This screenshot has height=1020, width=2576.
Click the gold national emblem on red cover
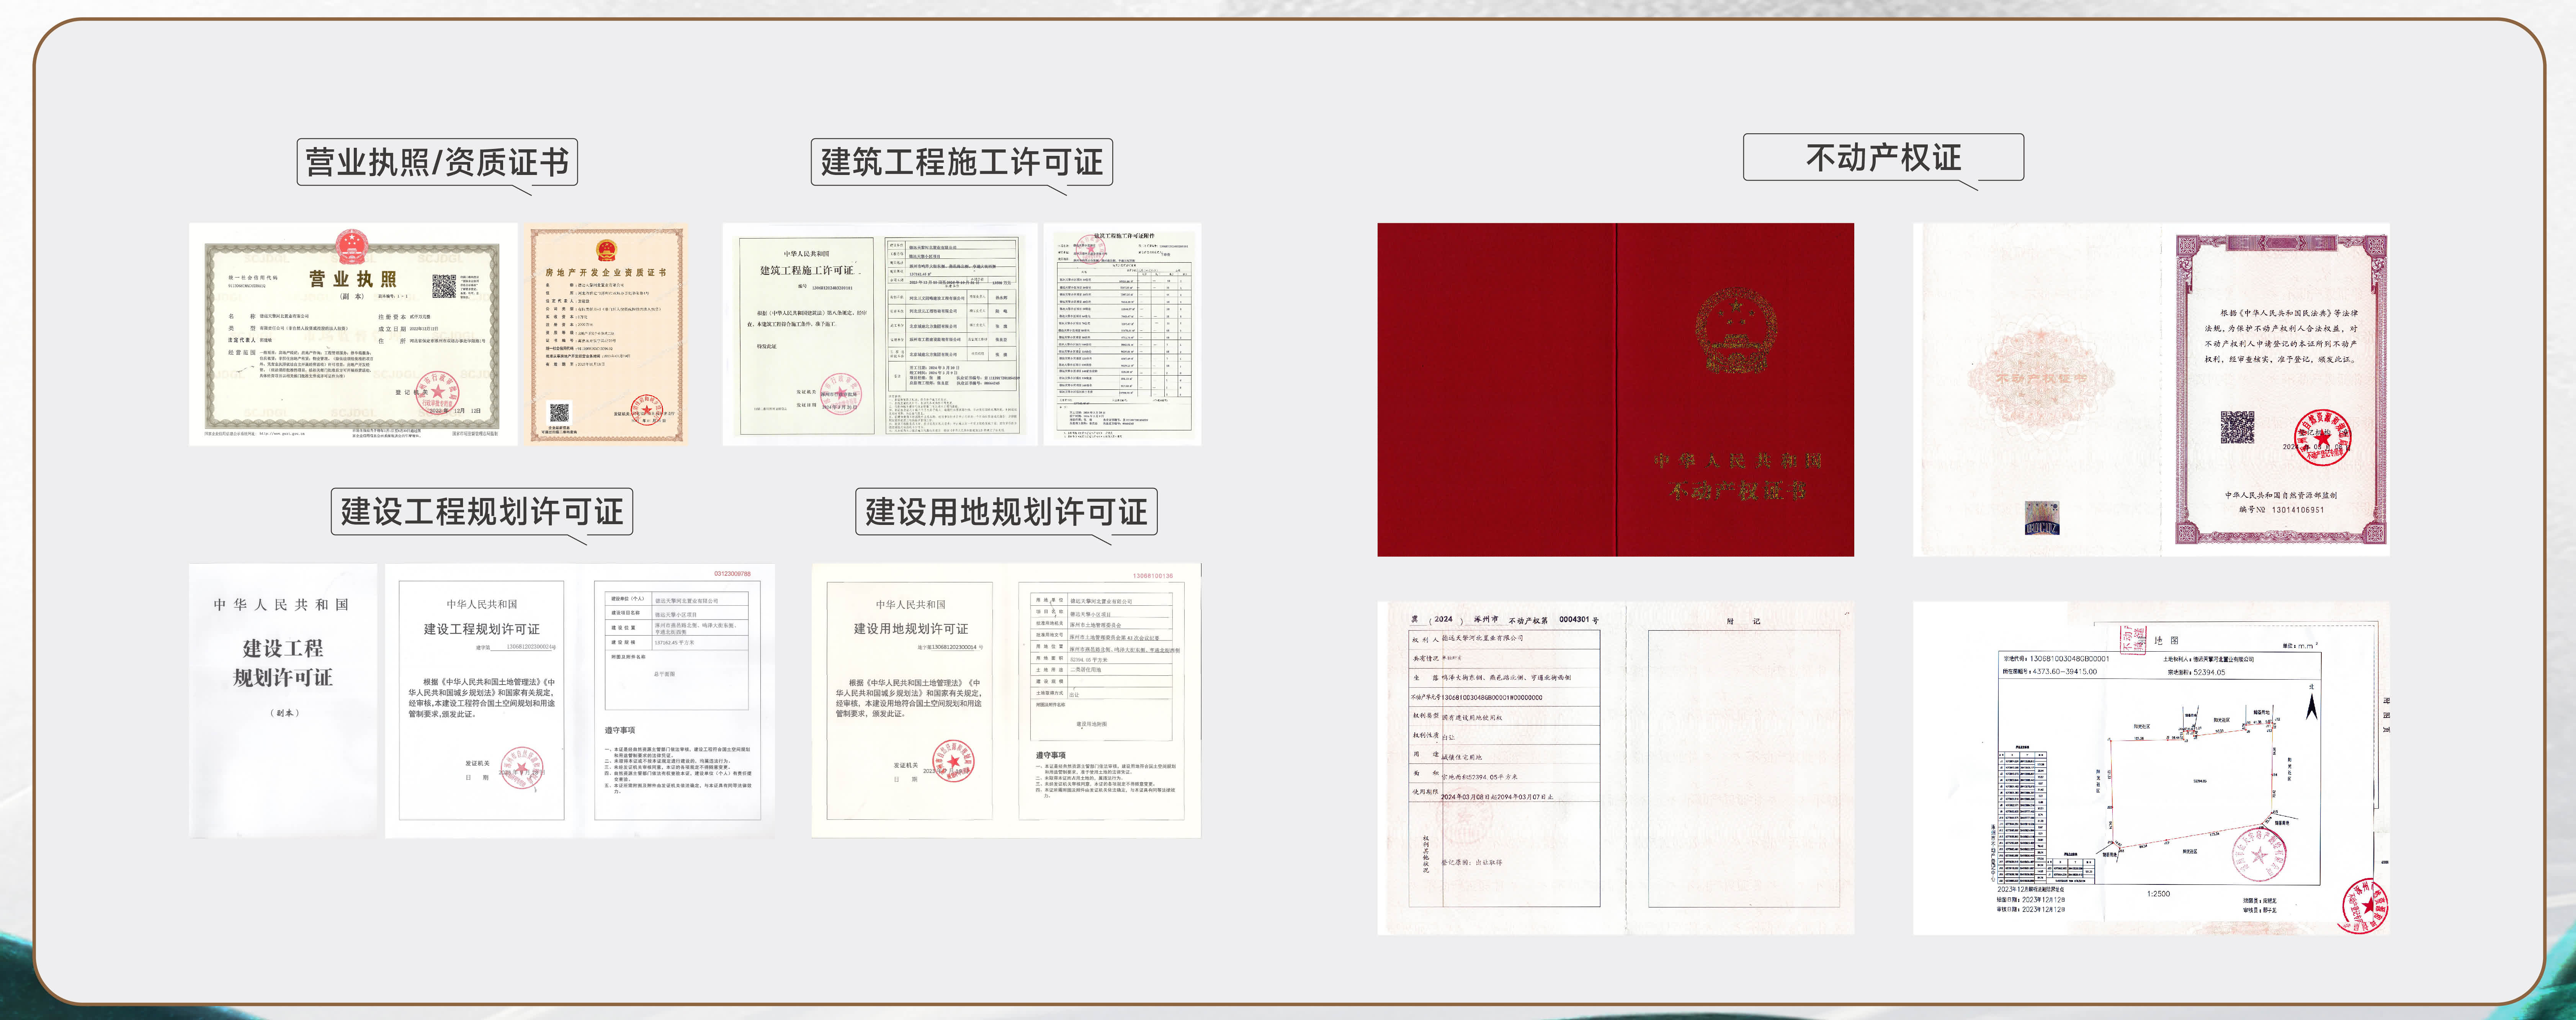(x=1736, y=331)
